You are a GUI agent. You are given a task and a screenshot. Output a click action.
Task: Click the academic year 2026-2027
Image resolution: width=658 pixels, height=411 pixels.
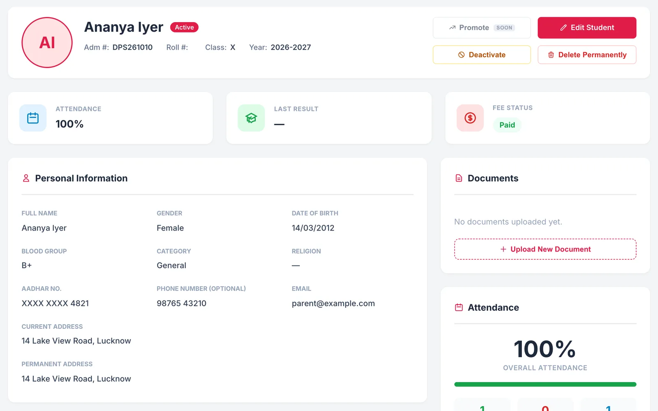click(x=291, y=47)
